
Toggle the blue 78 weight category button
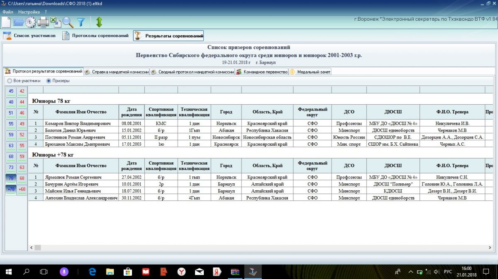click(11, 178)
